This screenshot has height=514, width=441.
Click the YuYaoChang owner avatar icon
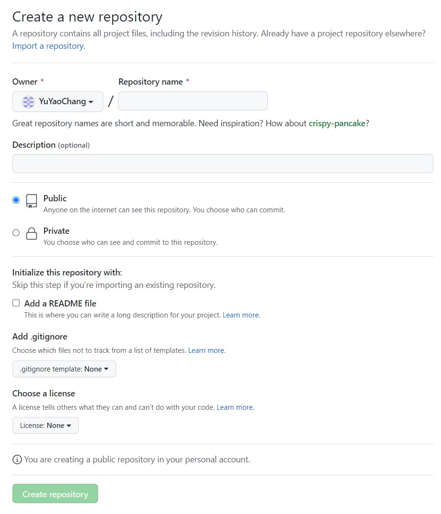click(29, 102)
